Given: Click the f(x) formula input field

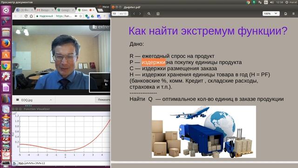Looking at the screenshot, I should tap(68, 163).
